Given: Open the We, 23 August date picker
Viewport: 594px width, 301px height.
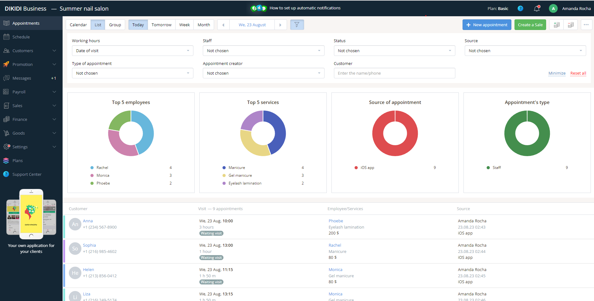Looking at the screenshot, I should 252,25.
